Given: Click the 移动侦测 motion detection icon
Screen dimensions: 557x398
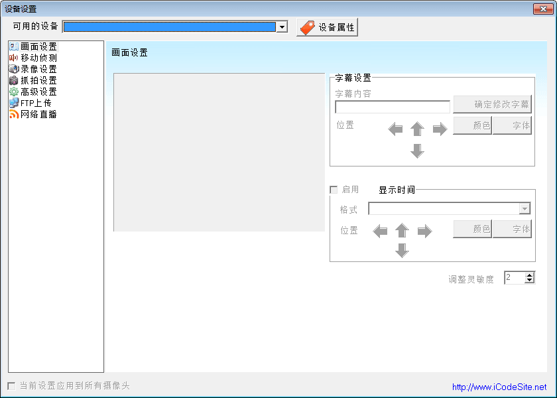Looking at the screenshot, I should pos(14,58).
